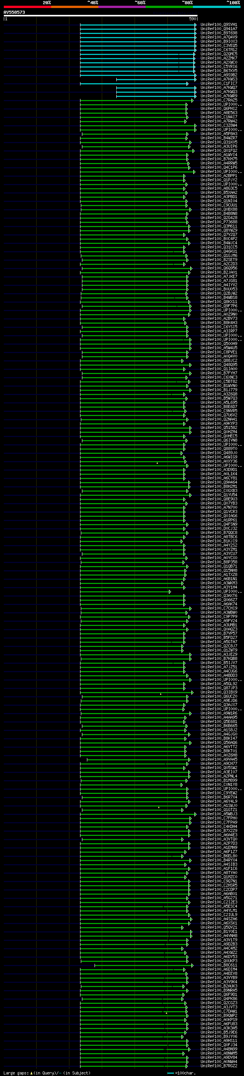Select label UniRef100_Q8KX11

[x=219, y=302]
